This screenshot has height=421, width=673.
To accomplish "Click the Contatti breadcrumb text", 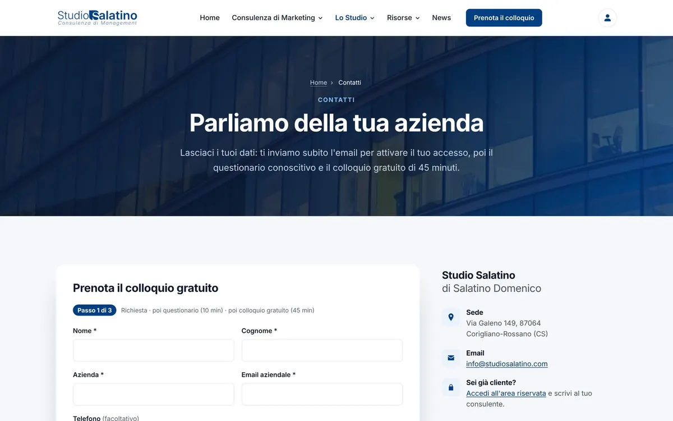I will click(x=350, y=83).
